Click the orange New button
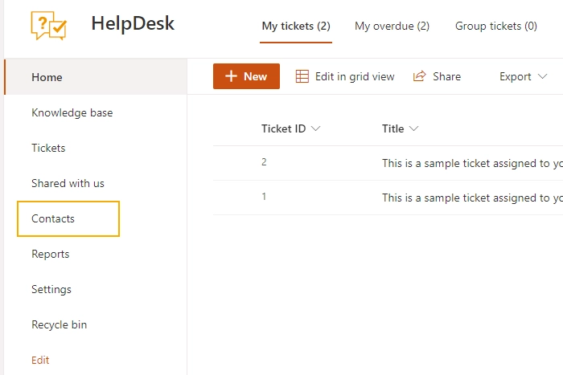 pyautogui.click(x=246, y=76)
